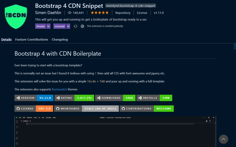Click the Bootstrap 4 with CDN Boilerplate heading

58,54
